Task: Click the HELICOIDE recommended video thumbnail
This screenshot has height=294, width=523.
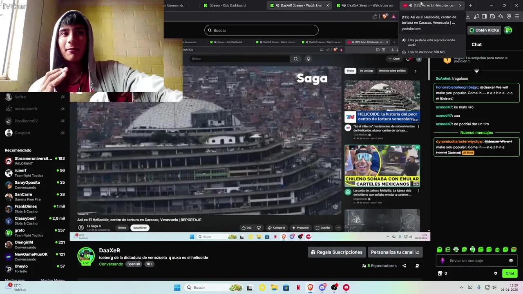Action: [x=382, y=102]
